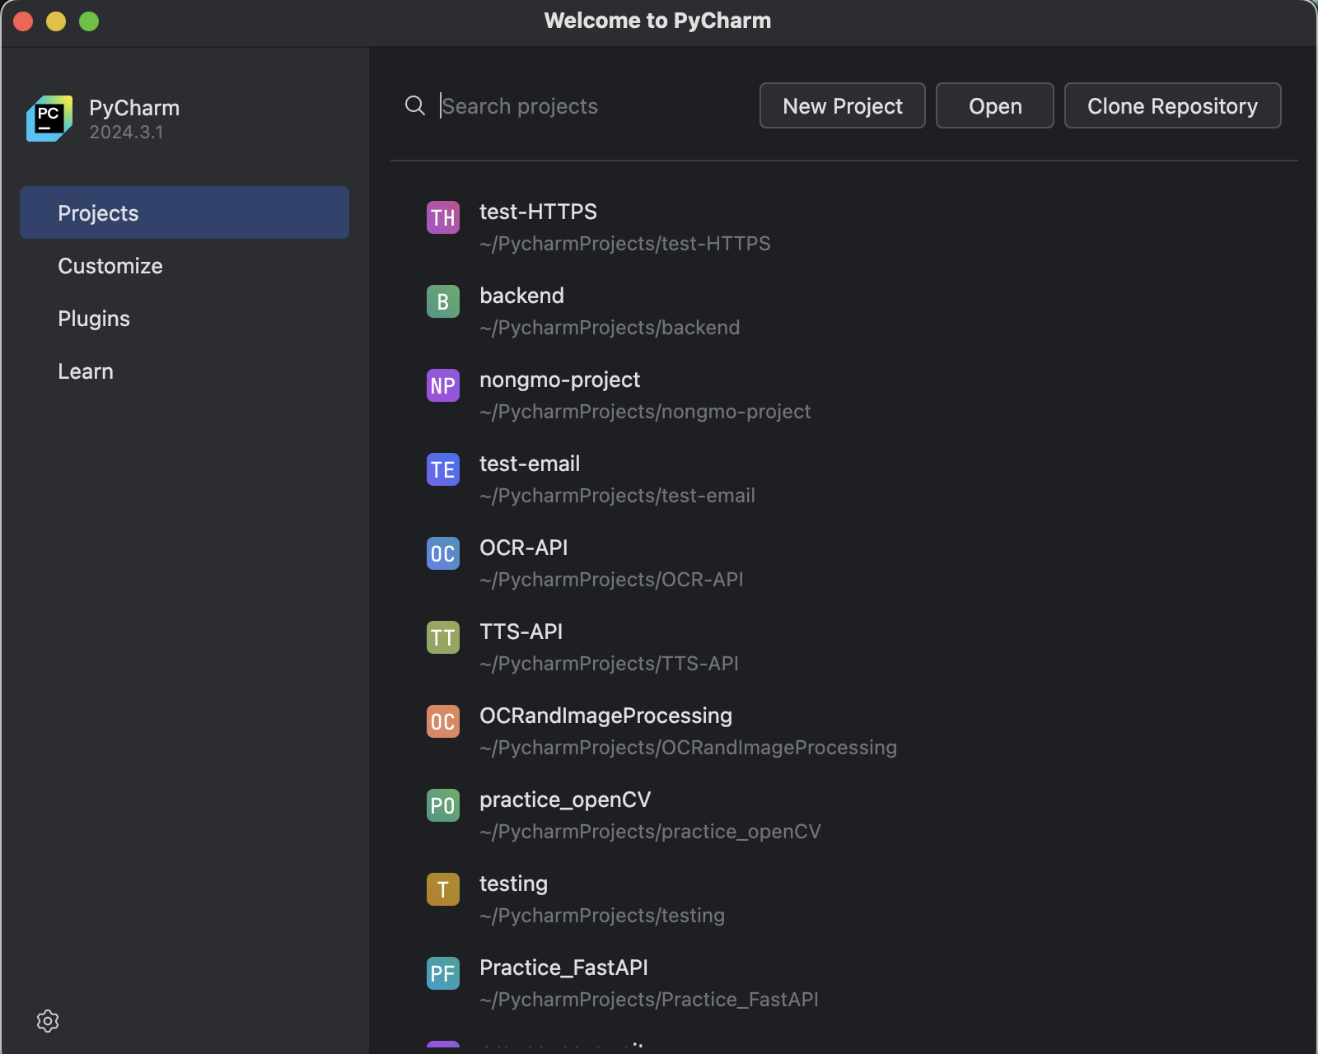Image resolution: width=1318 pixels, height=1054 pixels.
Task: Click path ~/PycharmProjects/test-HTTPS
Action: tap(625, 244)
